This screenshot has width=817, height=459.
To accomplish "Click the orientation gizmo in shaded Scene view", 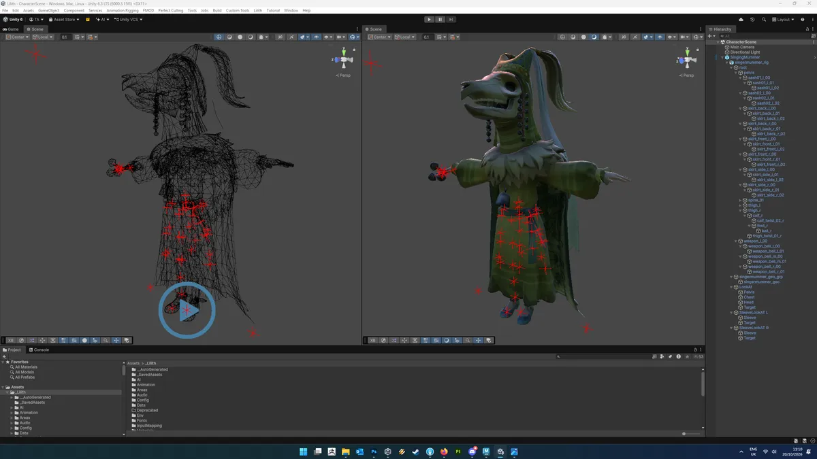I will pyautogui.click(x=686, y=60).
